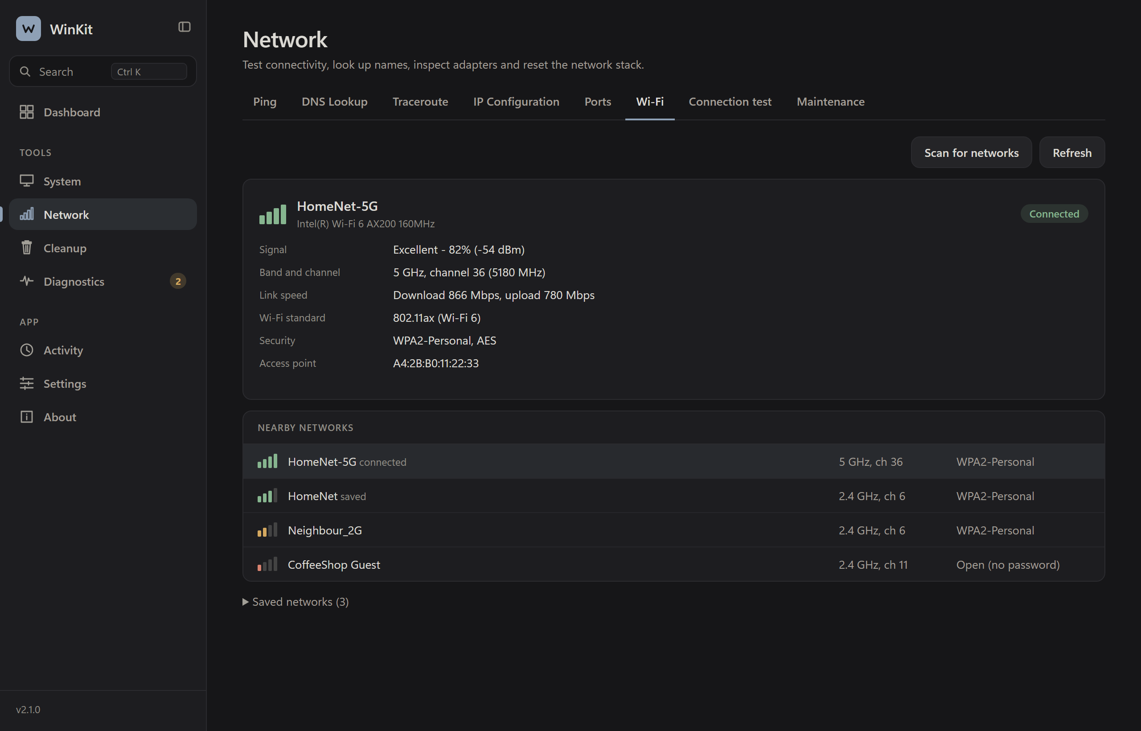Click Neighbour_2G orange signal bars icon
Image resolution: width=1141 pixels, height=731 pixels.
tap(267, 530)
